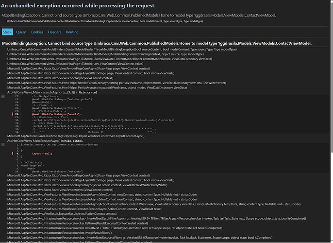Click the 'An unhandled exception occurred' page heading

[78, 6]
